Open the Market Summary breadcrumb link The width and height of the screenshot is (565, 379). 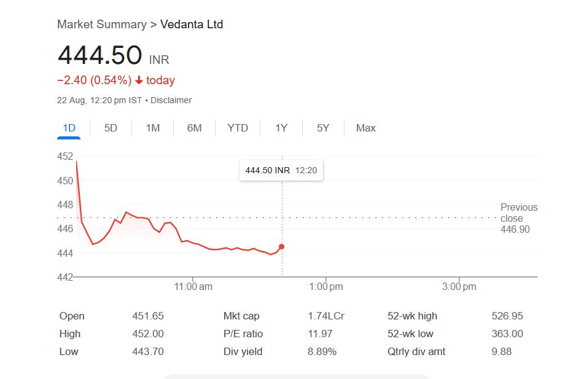tap(101, 25)
